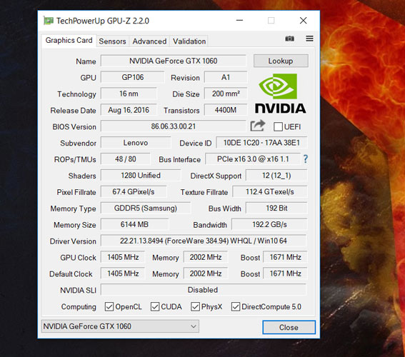
Task: Toggle the CUDA checkbox
Action: pos(155,307)
